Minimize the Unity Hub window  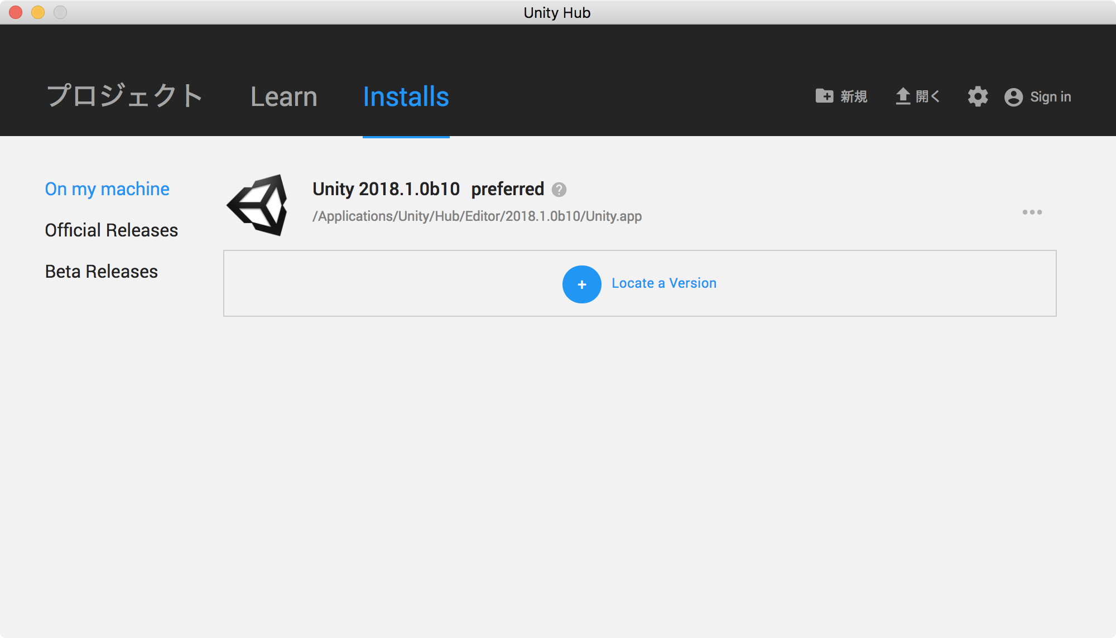(38, 12)
